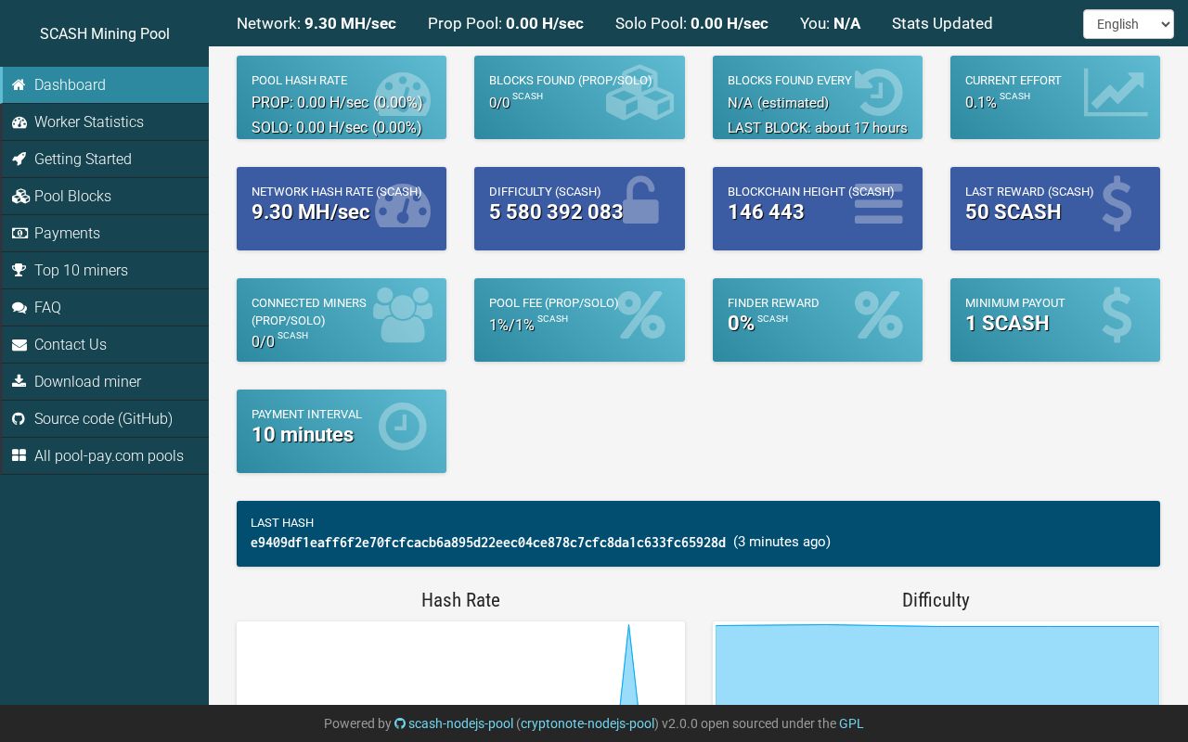This screenshot has height=742, width=1188.
Task: Open the English language dropdown
Action: pos(1129,24)
